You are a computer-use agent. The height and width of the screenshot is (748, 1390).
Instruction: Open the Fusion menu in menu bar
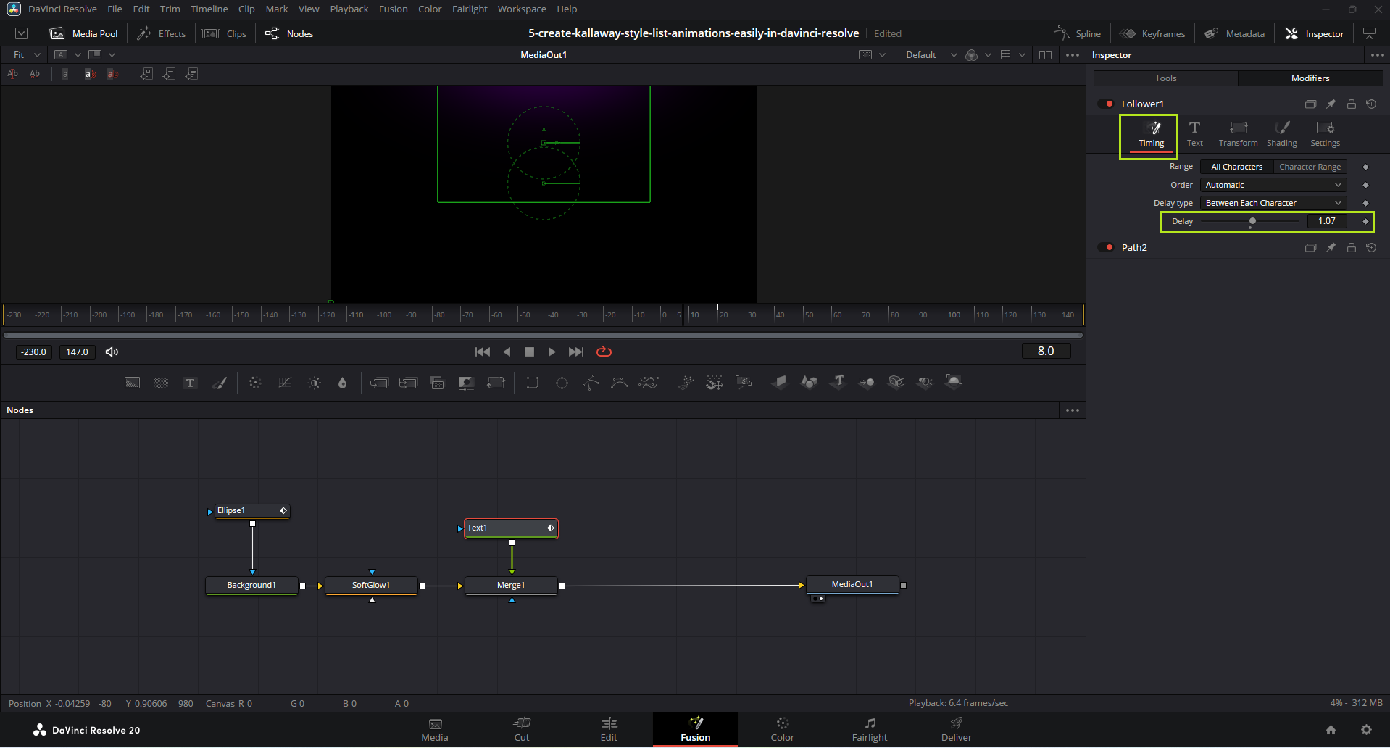[393, 9]
